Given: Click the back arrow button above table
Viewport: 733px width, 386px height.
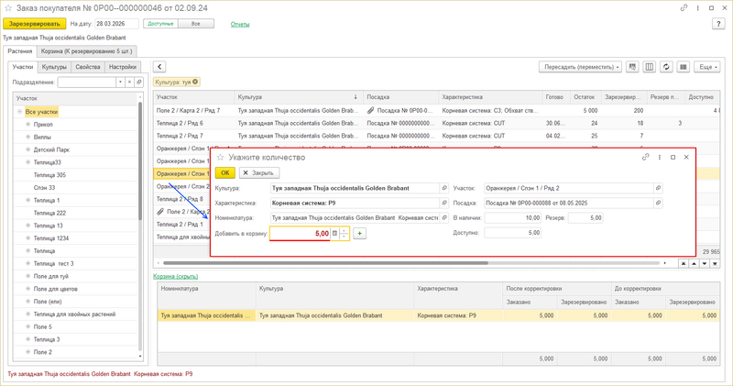Looking at the screenshot, I should (159, 67).
